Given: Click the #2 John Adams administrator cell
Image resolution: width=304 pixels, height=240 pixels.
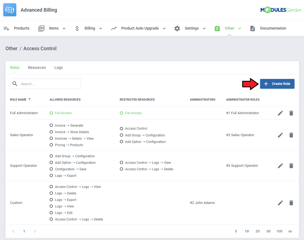Looking at the screenshot, I should click(202, 203).
